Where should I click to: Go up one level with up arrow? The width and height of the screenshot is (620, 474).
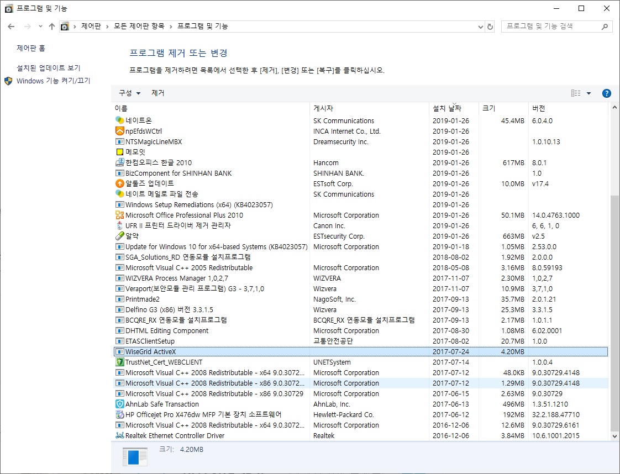(52, 27)
